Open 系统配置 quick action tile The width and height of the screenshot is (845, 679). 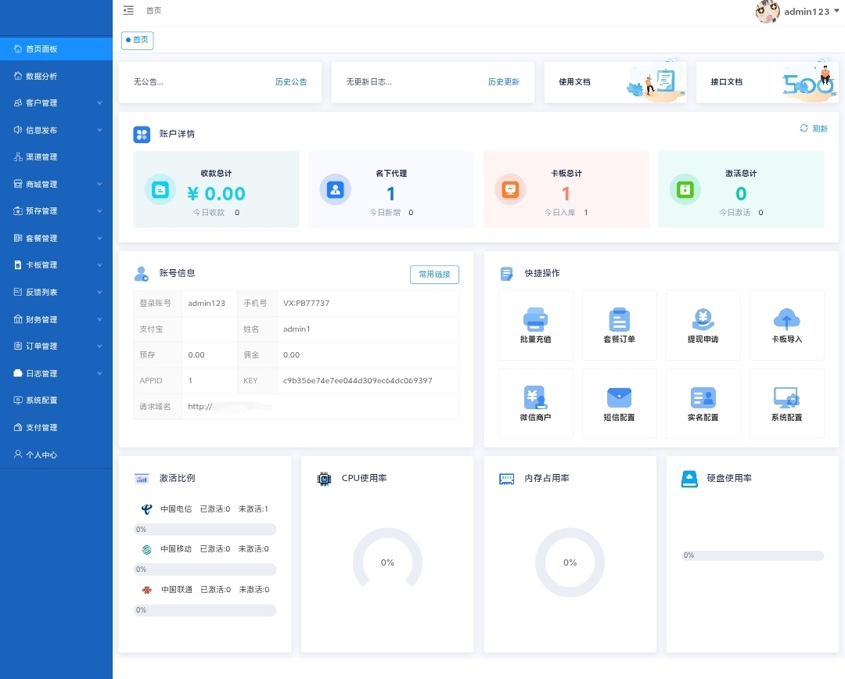[x=787, y=404]
